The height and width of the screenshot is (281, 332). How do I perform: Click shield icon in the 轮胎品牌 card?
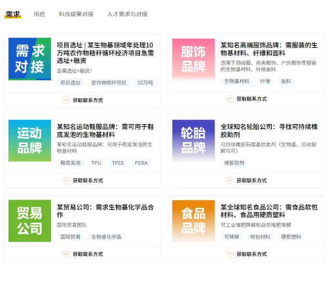(230, 181)
